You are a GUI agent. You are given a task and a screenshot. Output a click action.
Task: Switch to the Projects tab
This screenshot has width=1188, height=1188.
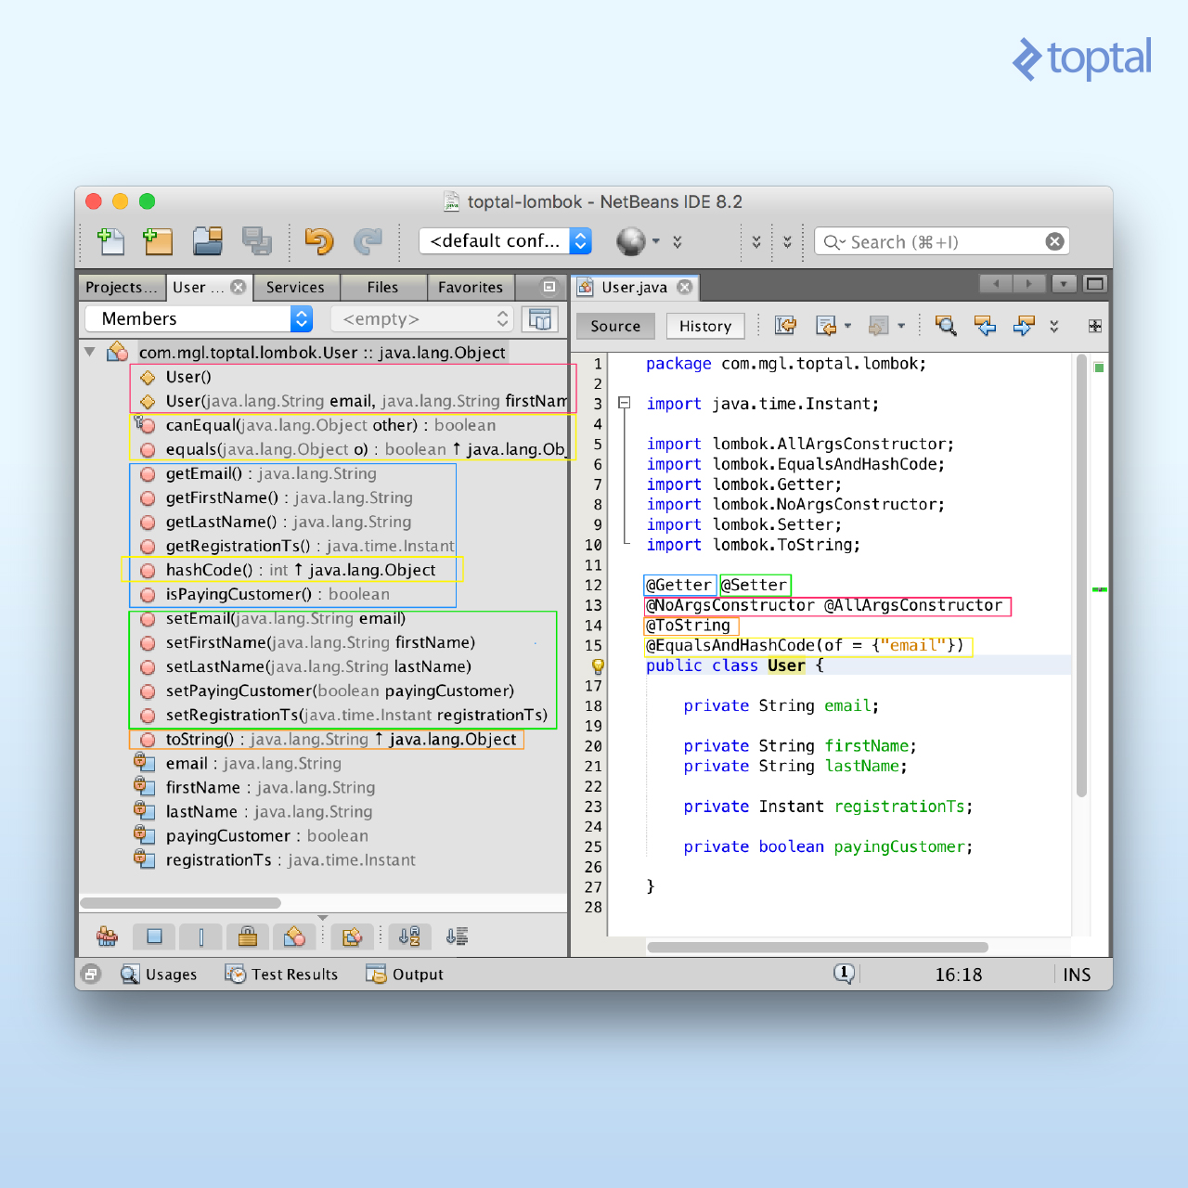click(x=122, y=287)
